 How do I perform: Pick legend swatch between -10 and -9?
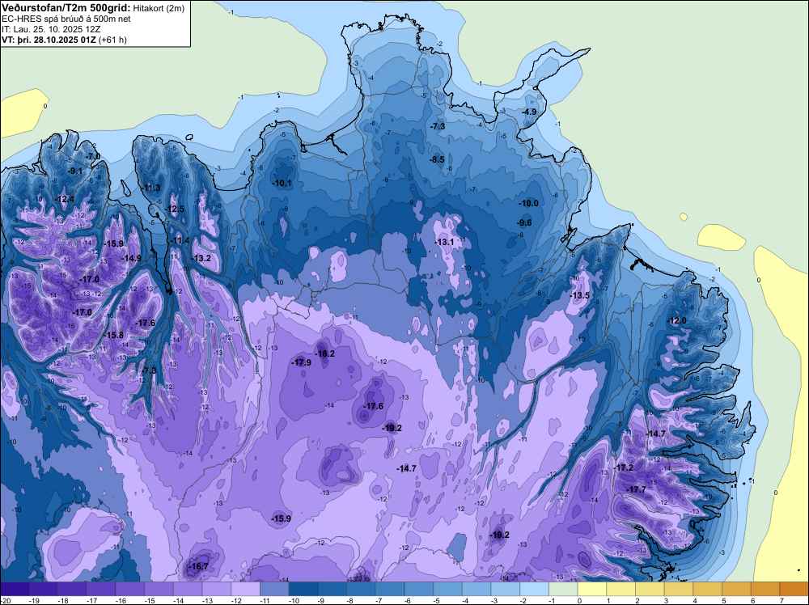(303, 589)
